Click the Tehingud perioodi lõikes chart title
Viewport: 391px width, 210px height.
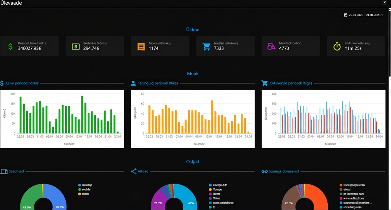coord(158,83)
